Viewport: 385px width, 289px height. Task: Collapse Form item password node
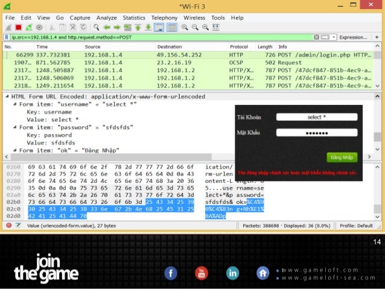(14, 127)
